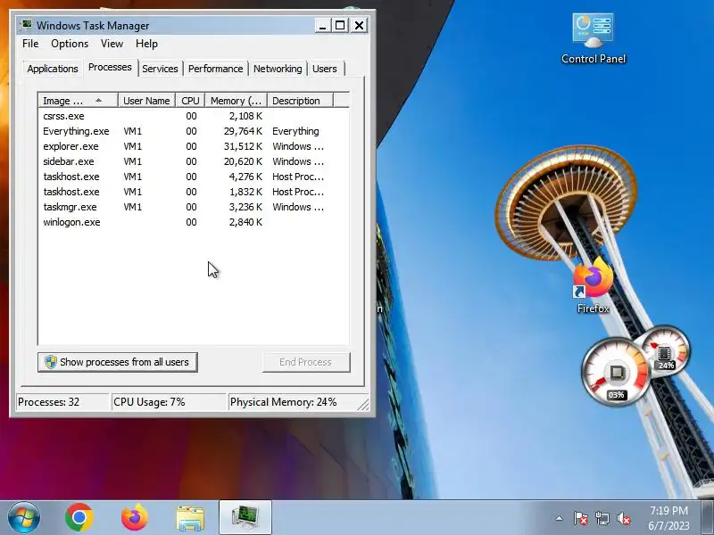Minimize the Task Manager window
Screen dimensions: 714x535
coord(322,26)
